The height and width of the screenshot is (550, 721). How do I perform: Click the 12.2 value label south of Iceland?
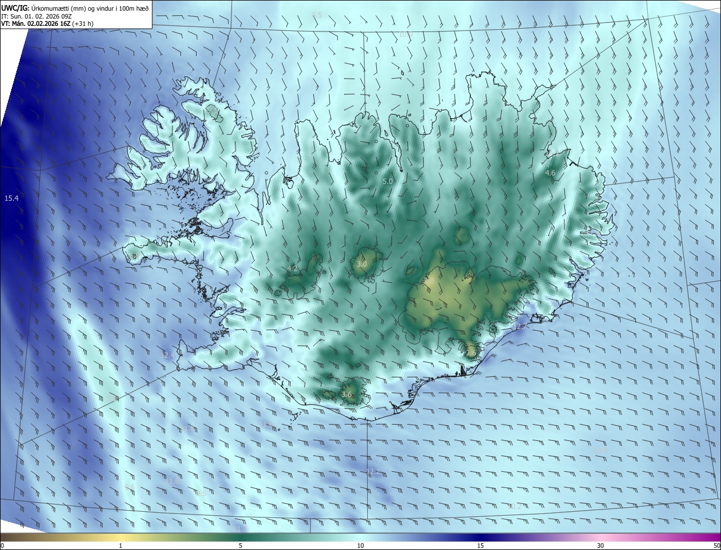tap(373, 471)
